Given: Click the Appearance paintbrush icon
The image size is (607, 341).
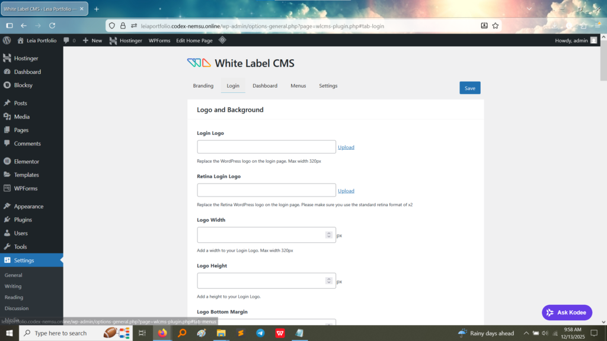Looking at the screenshot, I should pyautogui.click(x=7, y=206).
